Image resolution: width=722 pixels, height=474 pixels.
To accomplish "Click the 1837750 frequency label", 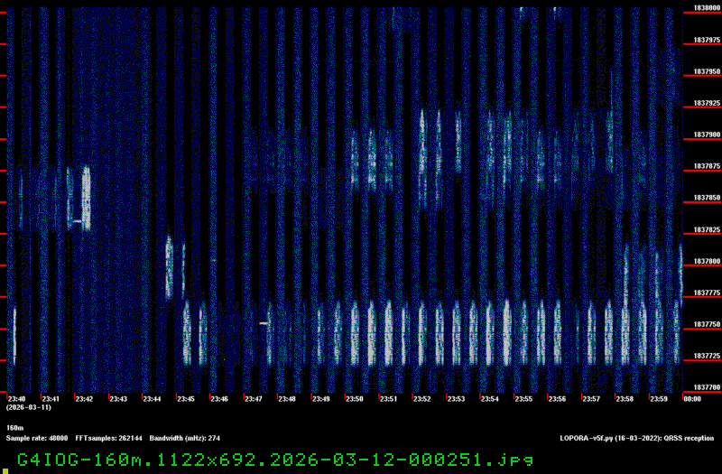I will click(707, 324).
